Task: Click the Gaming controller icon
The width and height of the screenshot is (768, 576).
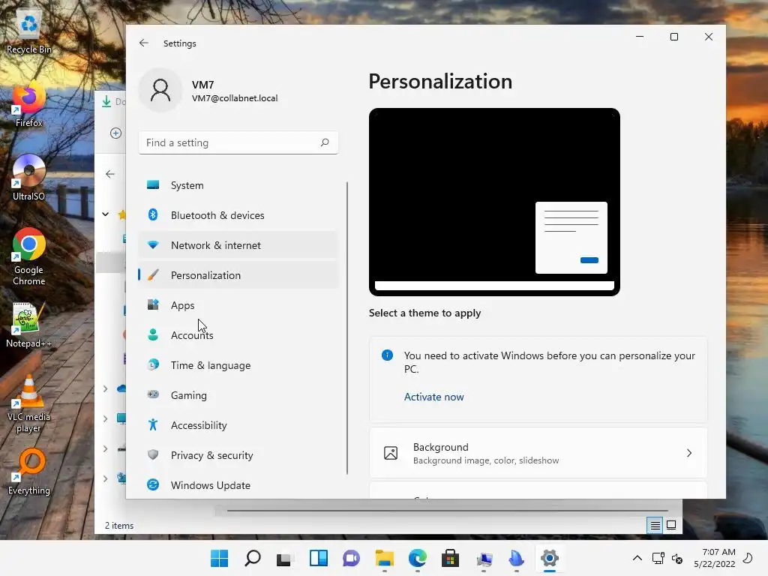Action: click(153, 394)
